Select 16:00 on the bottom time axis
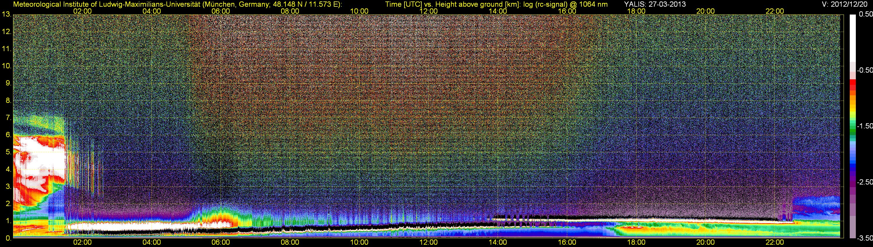Screen dimensions: 873x247 567,242
